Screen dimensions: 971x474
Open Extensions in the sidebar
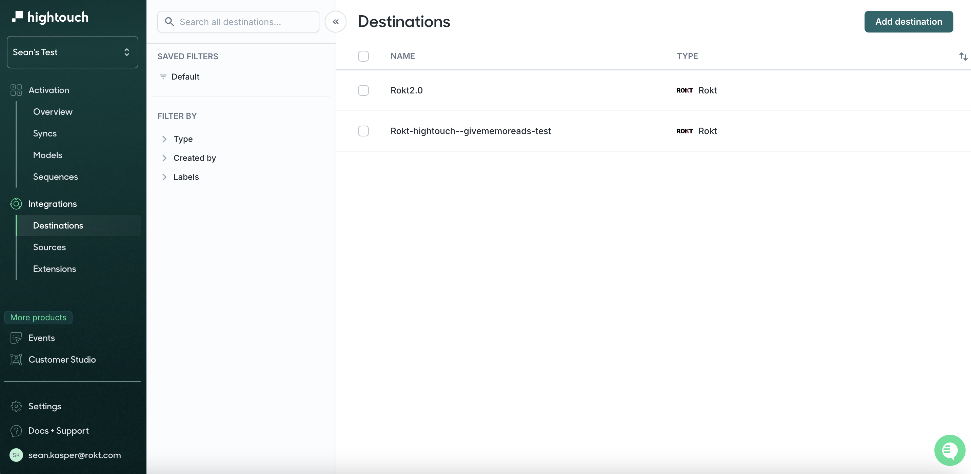coord(55,269)
